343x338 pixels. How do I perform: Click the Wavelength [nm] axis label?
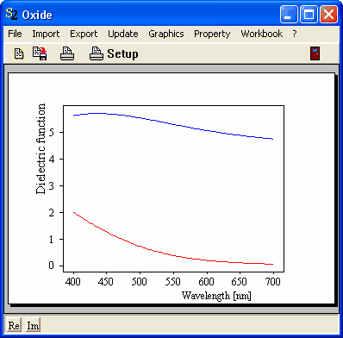216,296
